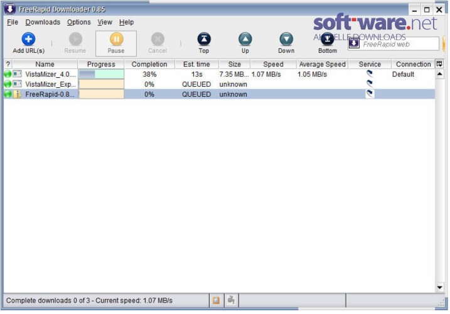Image resolution: width=450 pixels, height=314 pixels.
Task: Sort by the Name column header
Action: (x=45, y=64)
